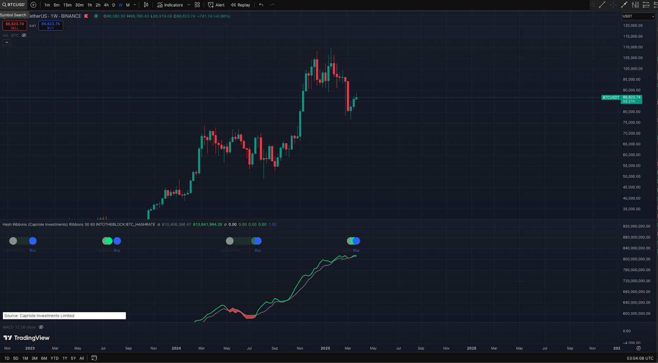Select the trend line drawing tool
This screenshot has height=363, width=658.
(x=602, y=5)
